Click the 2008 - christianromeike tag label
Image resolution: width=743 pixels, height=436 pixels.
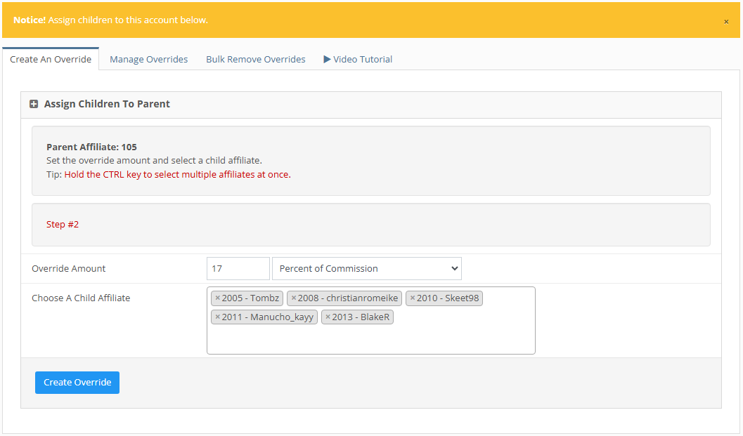(348, 298)
